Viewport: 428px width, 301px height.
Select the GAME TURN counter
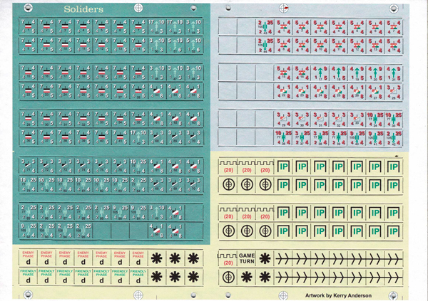pos(246,258)
